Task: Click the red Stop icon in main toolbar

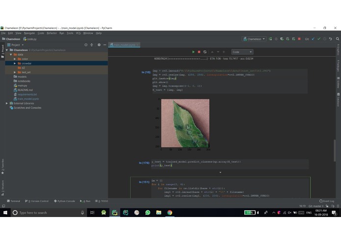Action: pos(299,39)
